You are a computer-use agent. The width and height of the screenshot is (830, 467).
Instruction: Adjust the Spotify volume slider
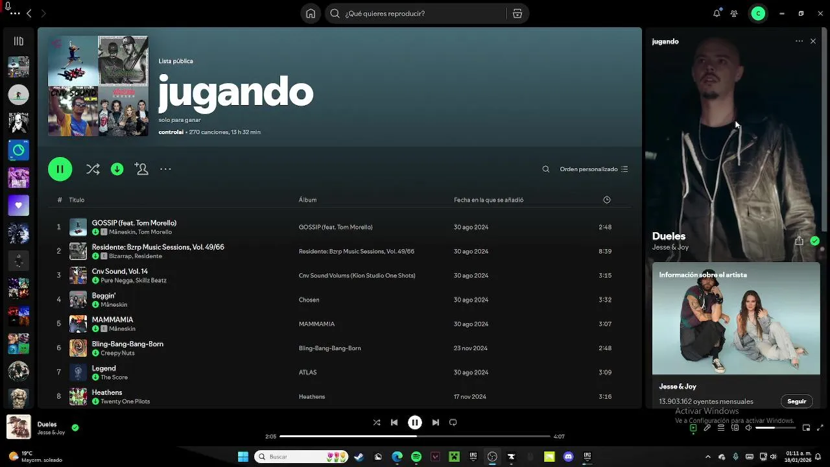[x=774, y=428]
